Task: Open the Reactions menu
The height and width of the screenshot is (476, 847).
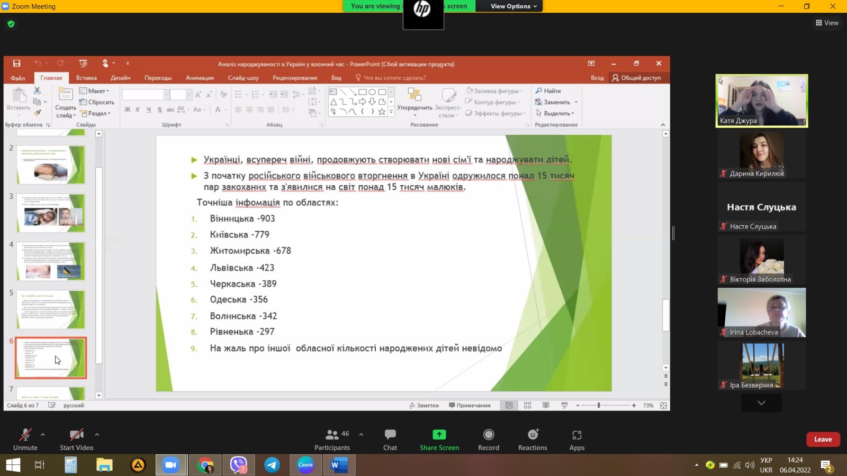Action: pos(533,439)
